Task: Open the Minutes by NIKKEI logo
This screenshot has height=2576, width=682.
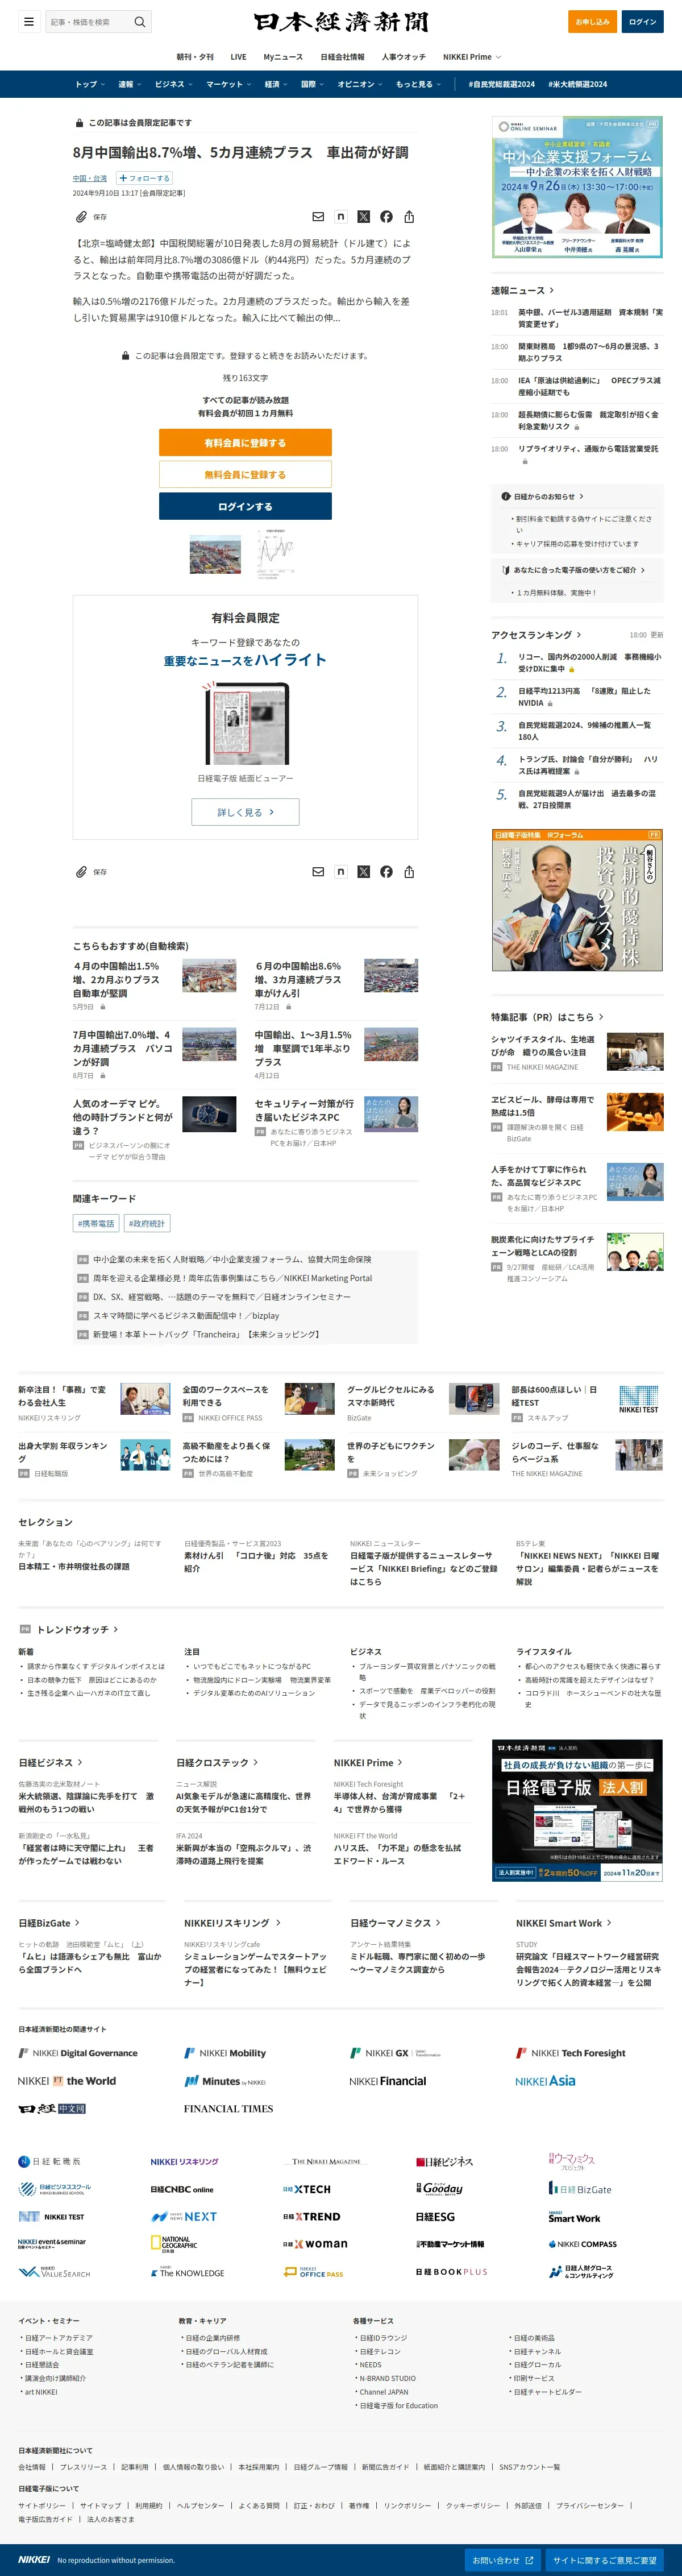Action: coord(225,2081)
